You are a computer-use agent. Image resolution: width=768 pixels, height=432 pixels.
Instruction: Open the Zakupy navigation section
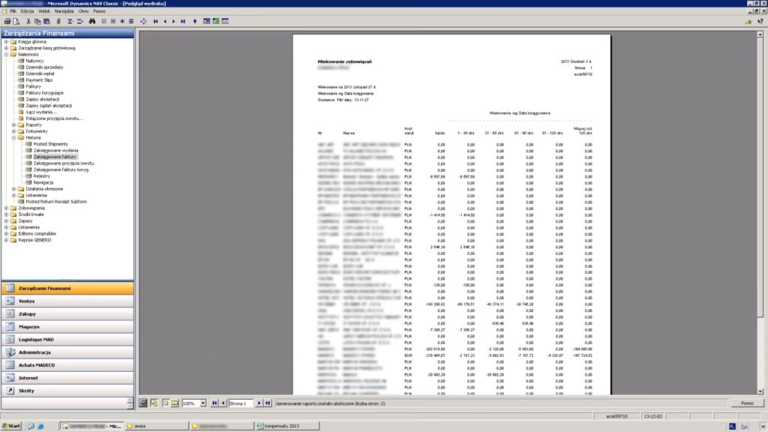click(x=67, y=313)
